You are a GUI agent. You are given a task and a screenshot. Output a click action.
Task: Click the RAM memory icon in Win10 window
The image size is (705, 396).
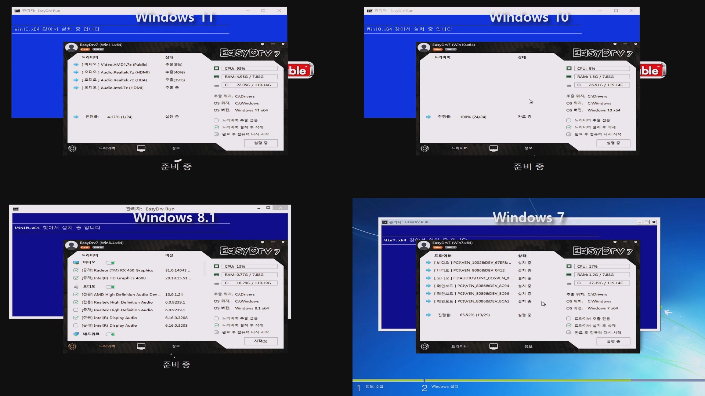point(569,77)
